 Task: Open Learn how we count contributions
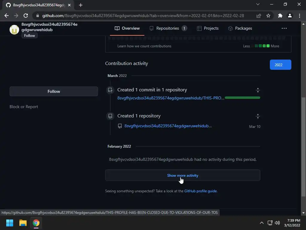[144, 46]
